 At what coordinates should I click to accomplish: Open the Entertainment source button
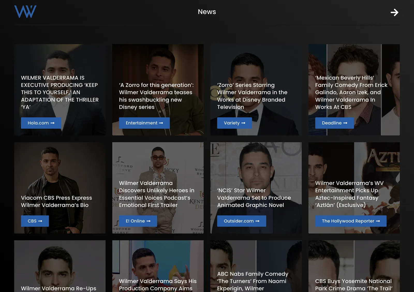(144, 123)
